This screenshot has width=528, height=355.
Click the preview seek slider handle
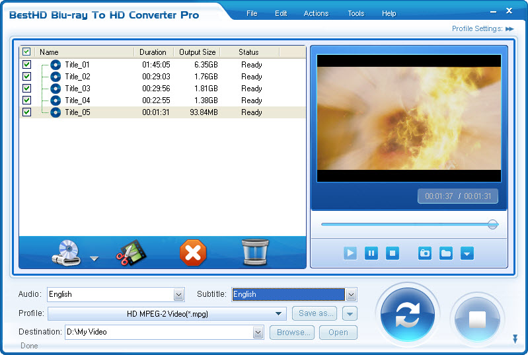point(492,224)
